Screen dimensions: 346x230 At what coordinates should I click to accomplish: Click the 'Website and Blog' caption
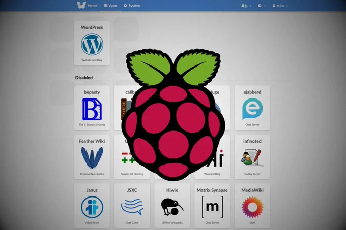click(x=92, y=60)
